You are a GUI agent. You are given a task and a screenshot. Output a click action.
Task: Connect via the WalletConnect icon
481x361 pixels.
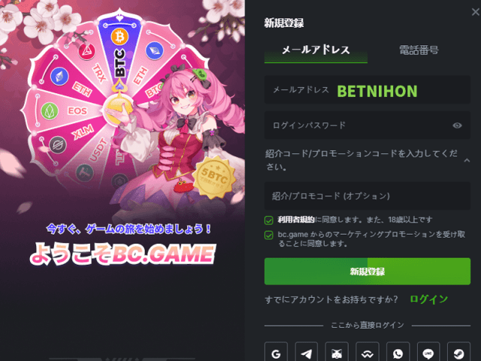point(368,353)
